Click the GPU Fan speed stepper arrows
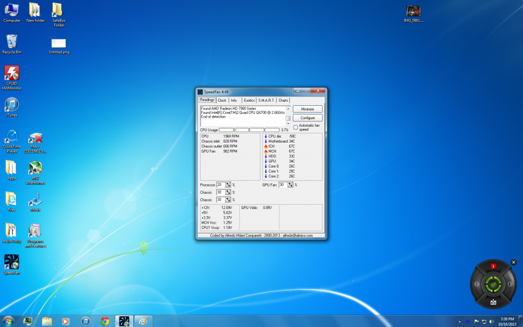The width and height of the screenshot is (523, 327). 290,185
